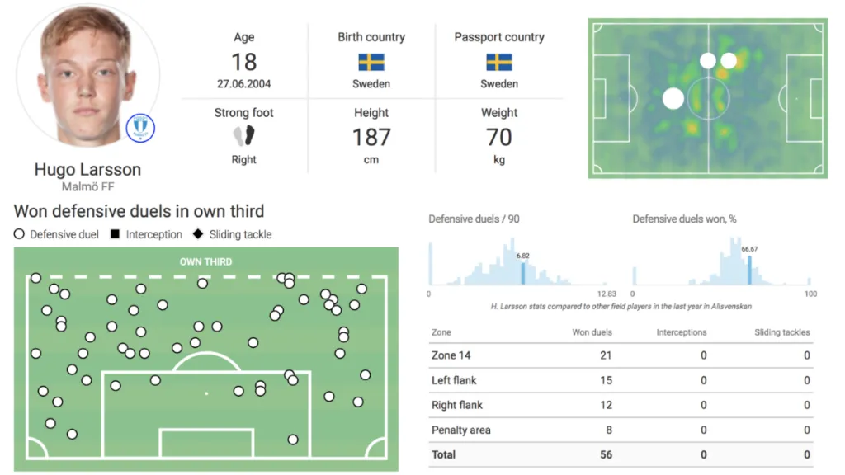Click the strong foot footprints icon
845x475 pixels.
[x=243, y=136]
